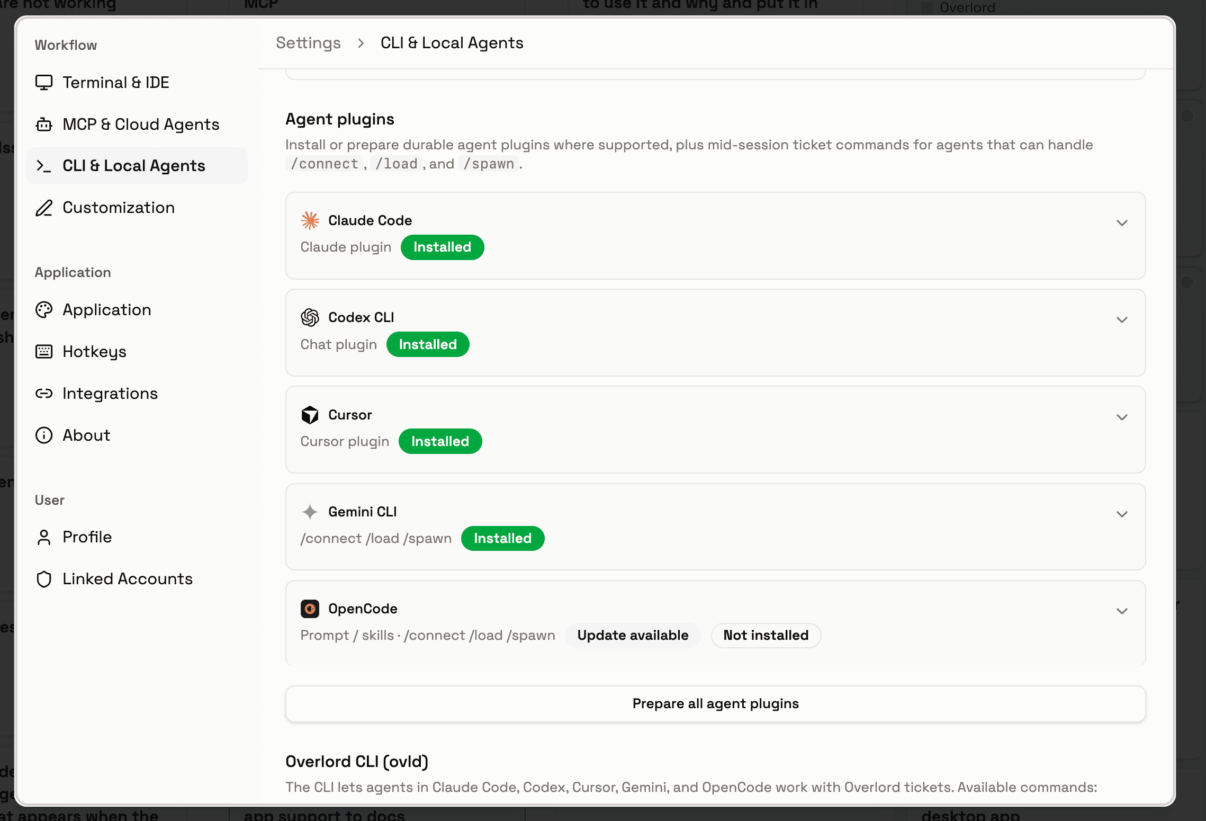Click the Cursor cube logo

(x=310, y=415)
